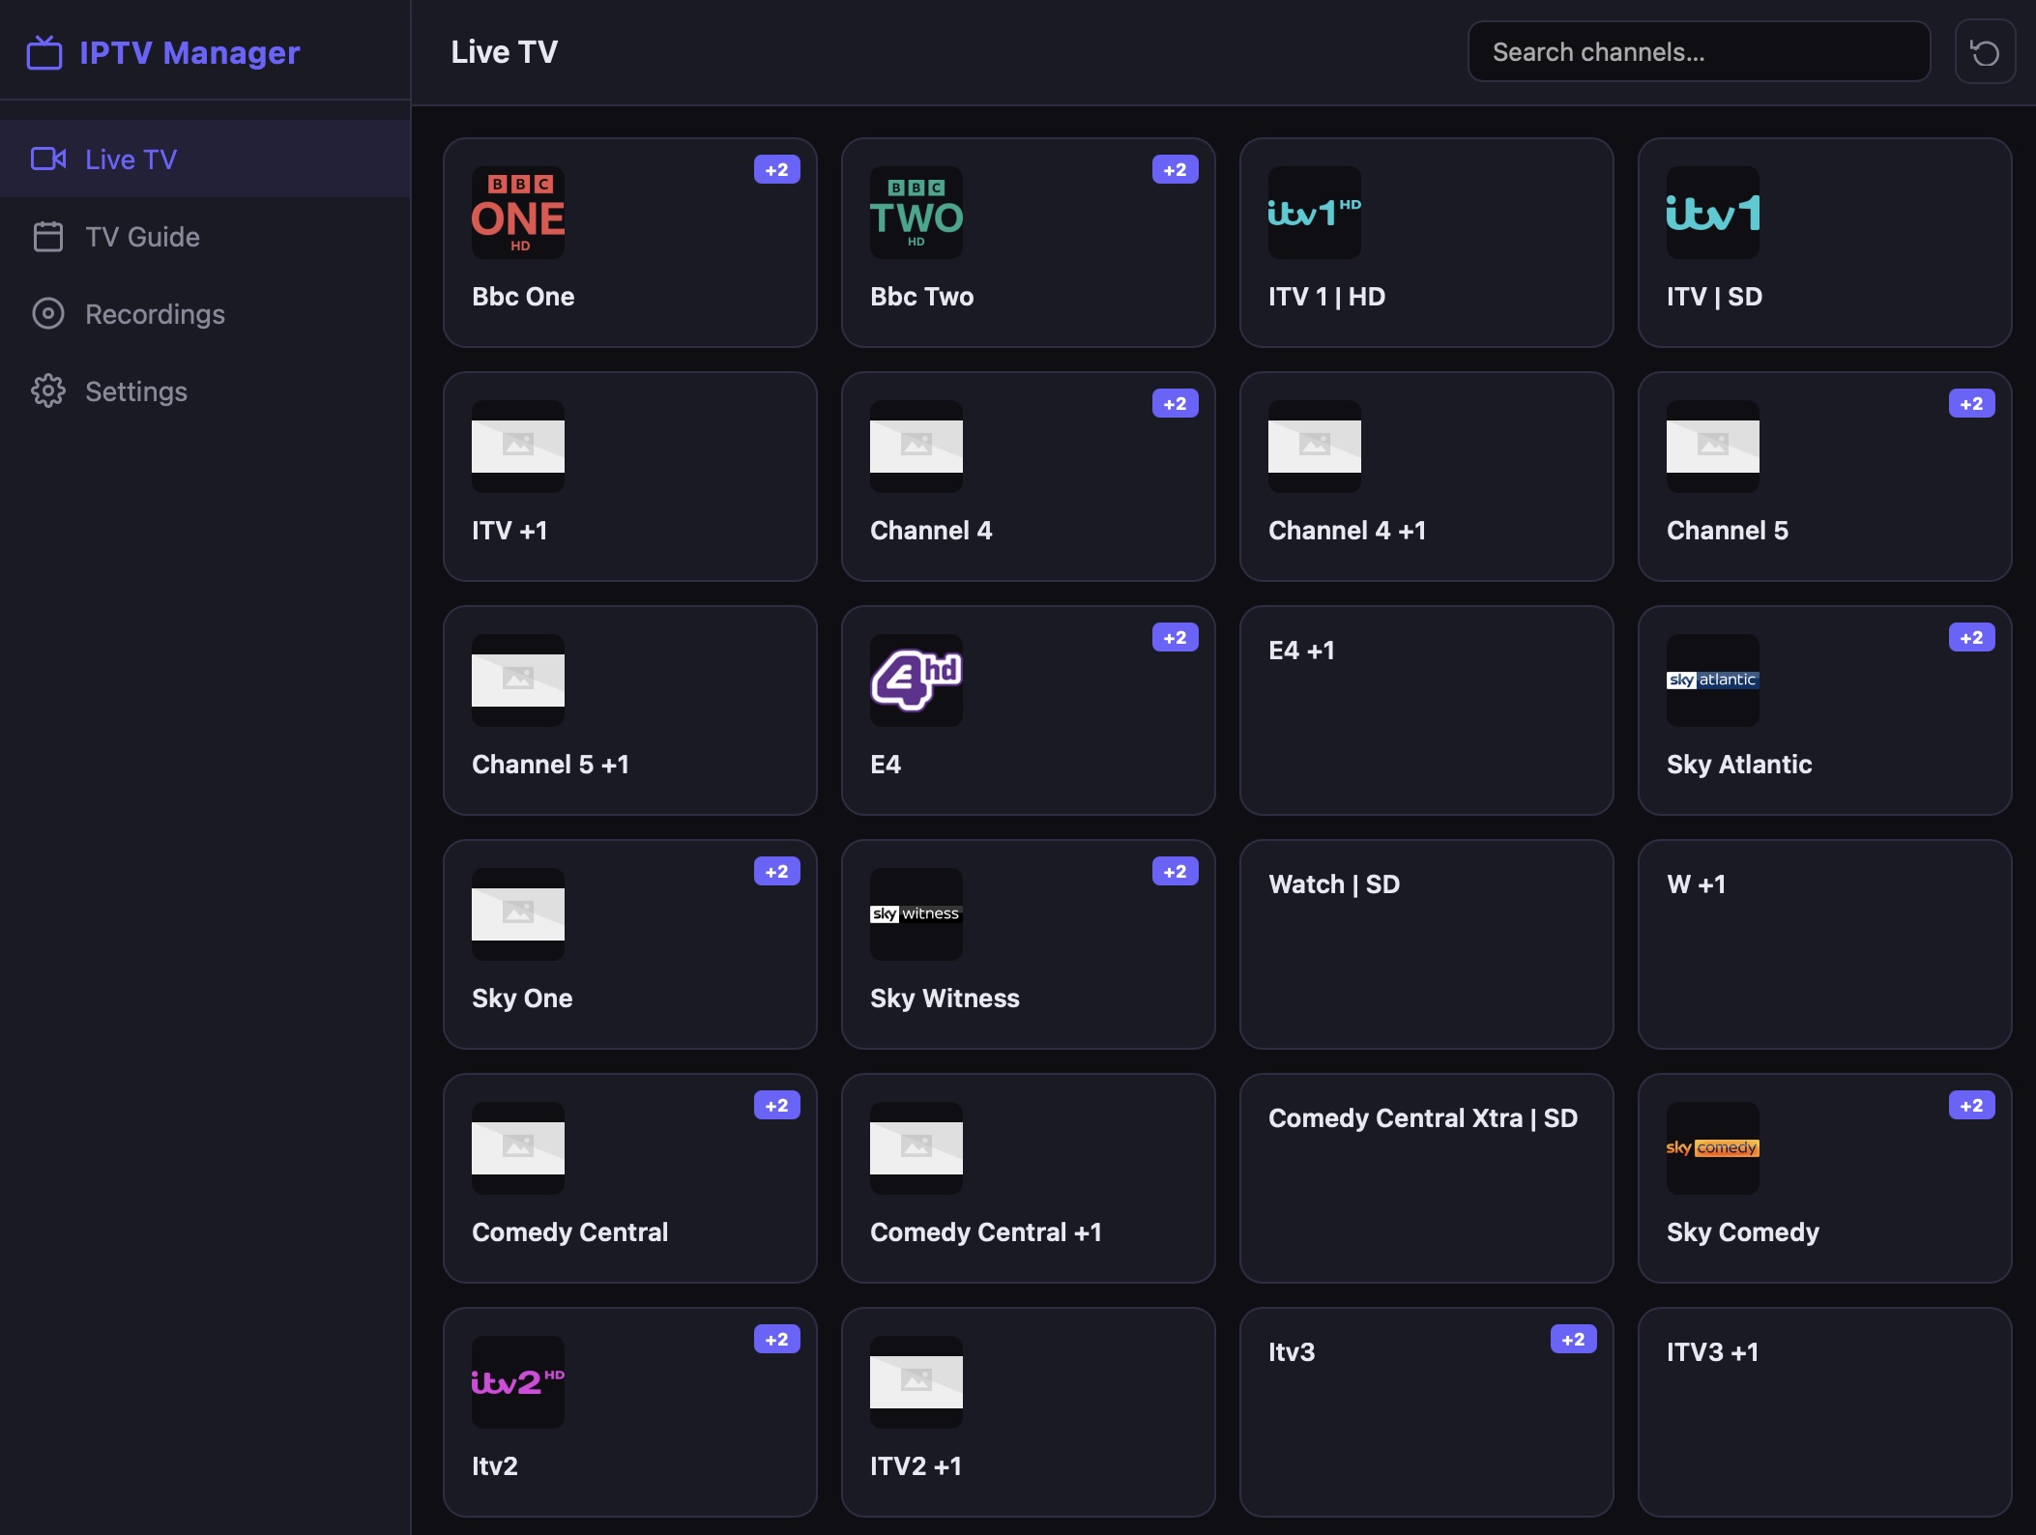Click the "Itv3" channel name
The width and height of the screenshot is (2036, 1535).
1292,1352
